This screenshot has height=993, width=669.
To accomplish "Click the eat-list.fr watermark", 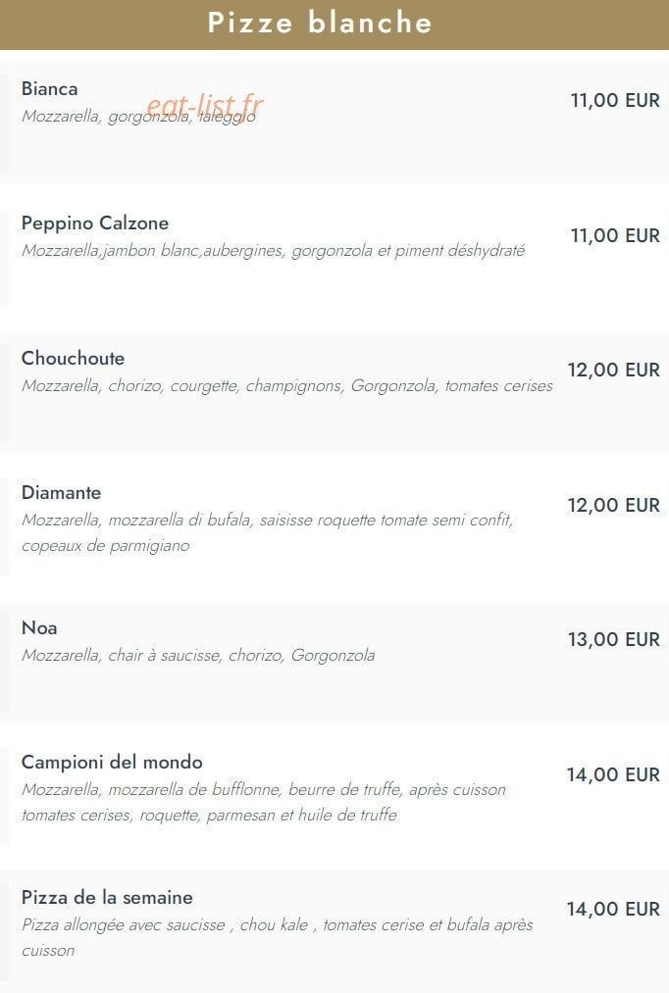I will coord(204,108).
